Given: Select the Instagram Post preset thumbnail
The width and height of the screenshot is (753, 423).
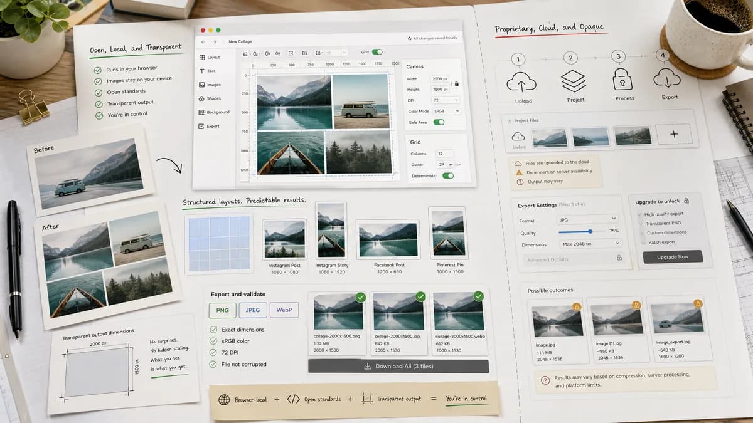Looking at the screenshot, I should click(x=284, y=239).
